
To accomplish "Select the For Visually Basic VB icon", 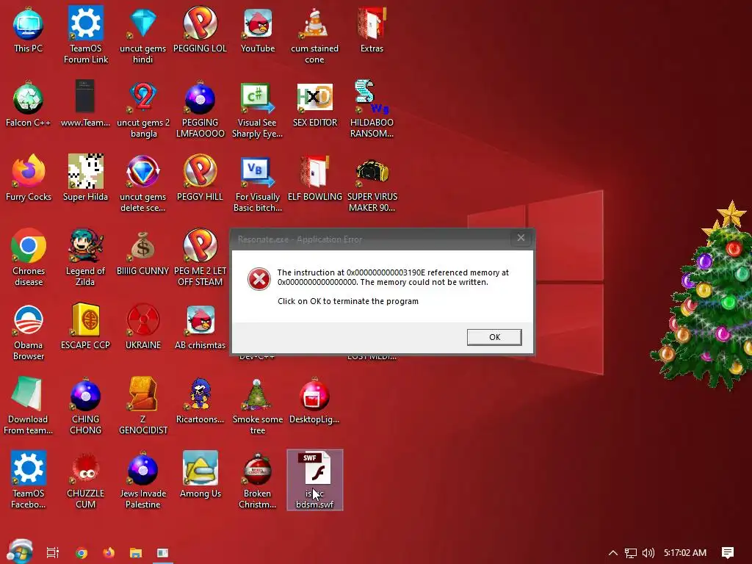I will [258, 183].
